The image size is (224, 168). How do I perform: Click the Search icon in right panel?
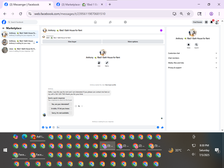[196, 44]
